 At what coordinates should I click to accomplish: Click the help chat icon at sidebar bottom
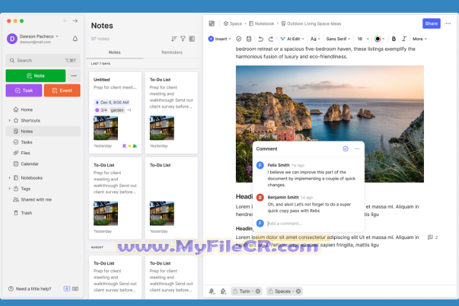[x=67, y=289]
